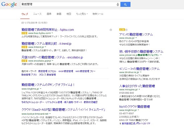Open the fujitsu.com ad headline link
The height and width of the screenshot is (128, 184).
(x=48, y=30)
